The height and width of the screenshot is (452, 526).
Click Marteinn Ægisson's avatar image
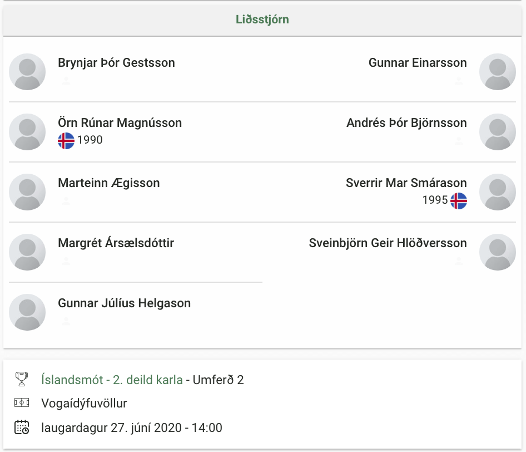point(27,192)
